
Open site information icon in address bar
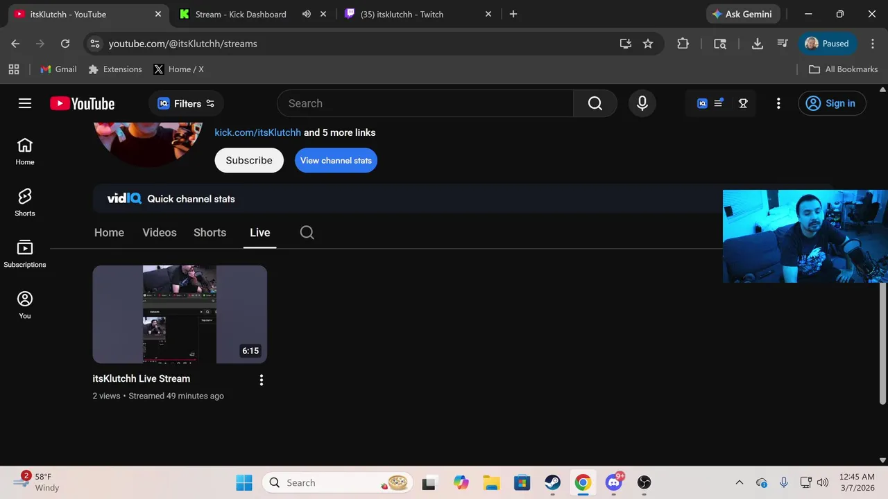click(x=95, y=44)
